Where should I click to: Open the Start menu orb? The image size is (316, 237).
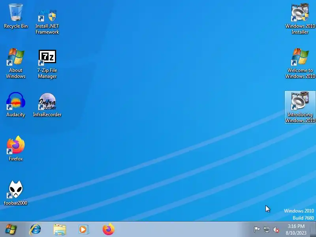(x=11, y=229)
